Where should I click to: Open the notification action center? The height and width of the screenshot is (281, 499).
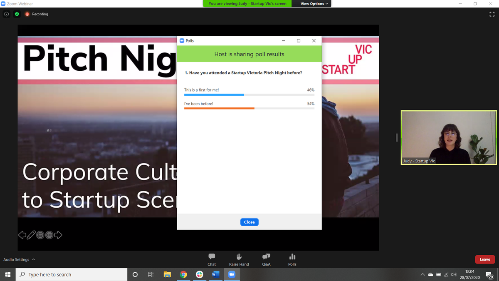point(489,275)
